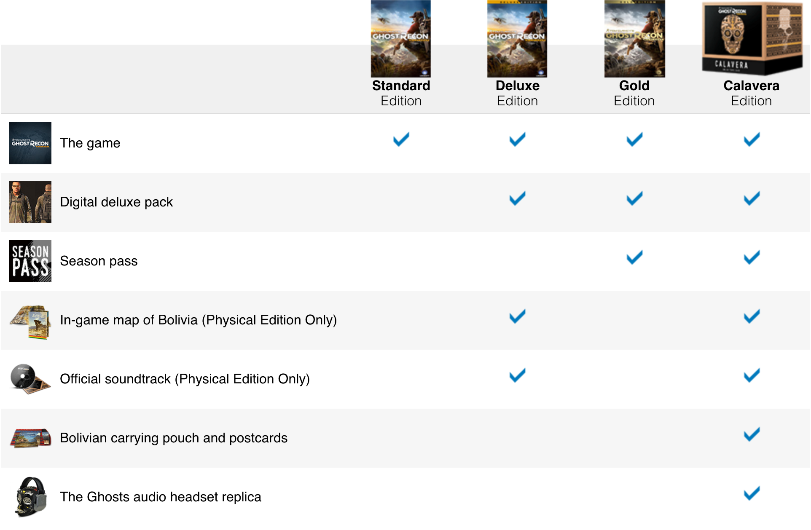Click Deluxe Edition checkmark for Digital deluxe pack

click(x=517, y=198)
